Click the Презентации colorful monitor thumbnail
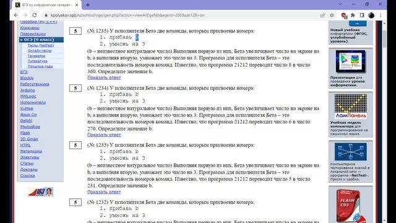This screenshot has width=396, height=223. tap(351, 61)
